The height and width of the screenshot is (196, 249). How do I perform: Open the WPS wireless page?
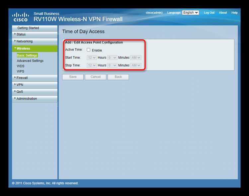coord(21,71)
